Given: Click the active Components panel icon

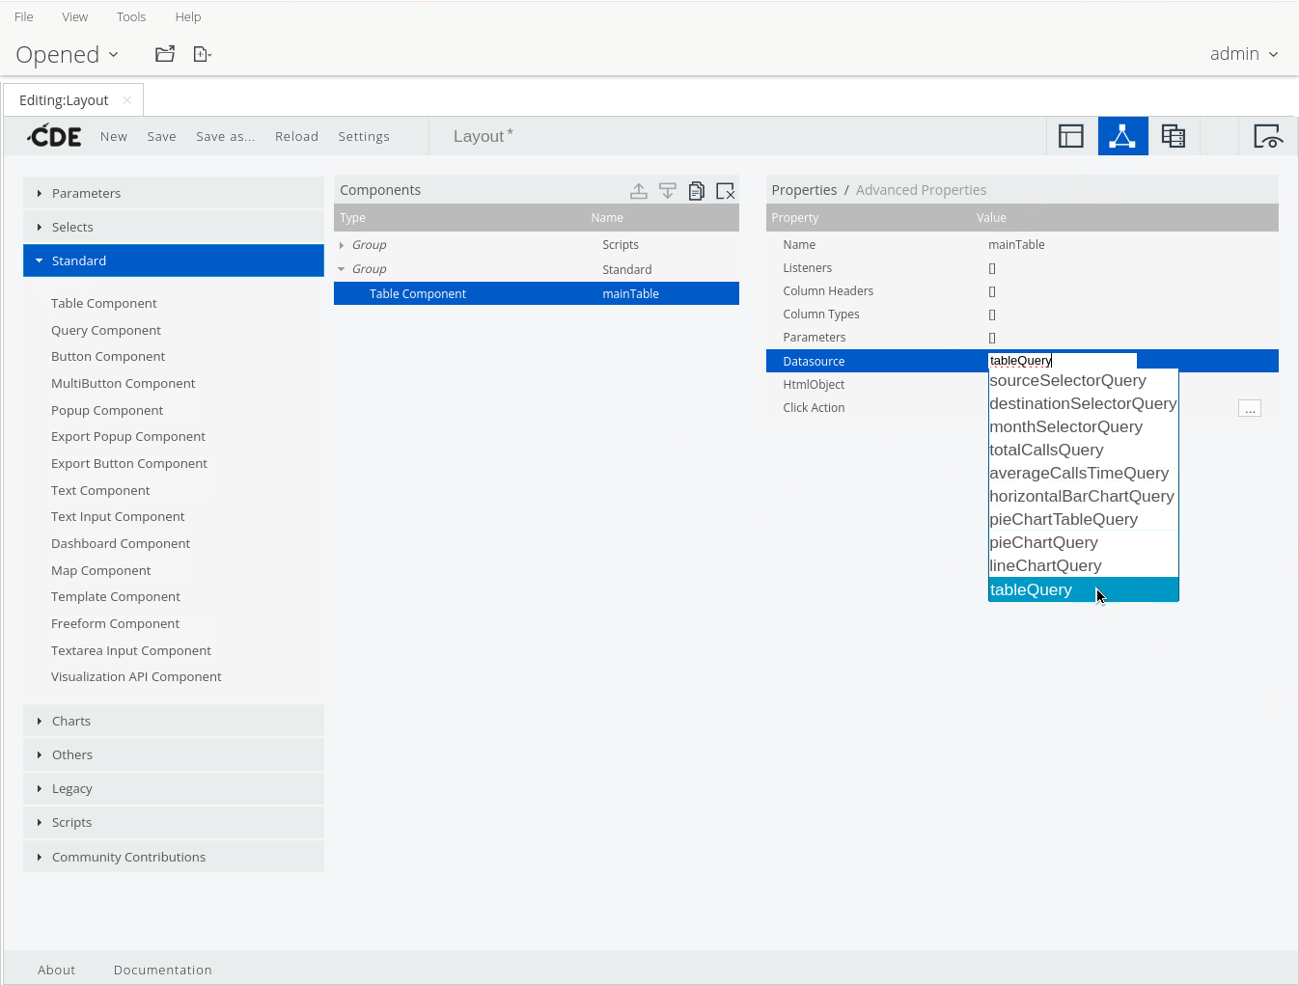Looking at the screenshot, I should click(1122, 136).
